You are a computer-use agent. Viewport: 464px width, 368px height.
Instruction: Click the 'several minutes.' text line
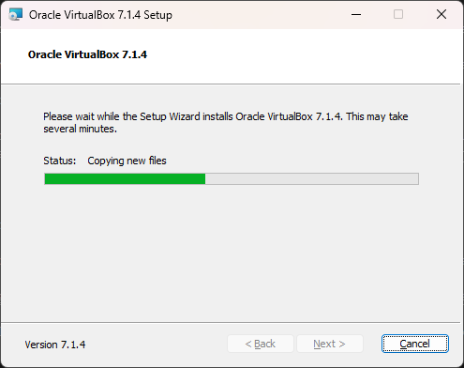click(x=80, y=129)
